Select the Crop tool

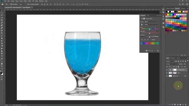(x=2, y=20)
